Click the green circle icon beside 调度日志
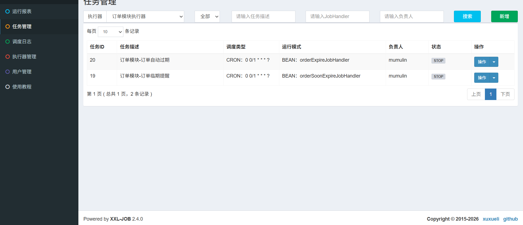This screenshot has height=225, width=523. tap(8, 42)
